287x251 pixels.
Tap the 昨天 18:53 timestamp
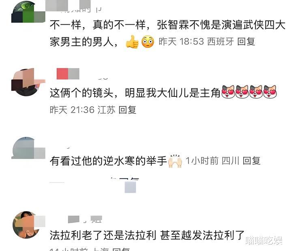[181, 42]
